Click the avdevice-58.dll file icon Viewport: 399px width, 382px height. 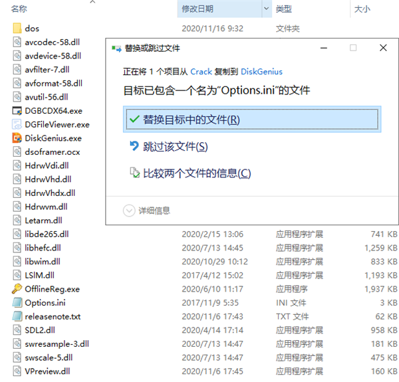pos(17,56)
